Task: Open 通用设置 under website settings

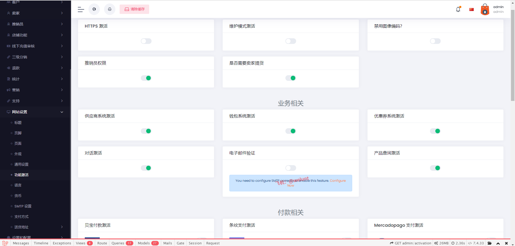Action: pyautogui.click(x=35, y=164)
